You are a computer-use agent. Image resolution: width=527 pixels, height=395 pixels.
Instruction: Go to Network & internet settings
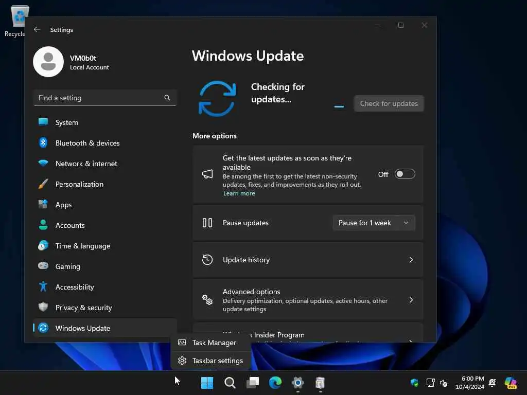click(x=105, y=164)
